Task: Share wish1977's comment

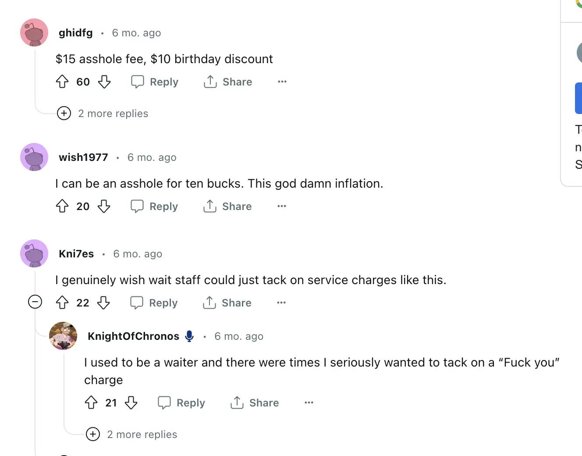Action: point(227,207)
